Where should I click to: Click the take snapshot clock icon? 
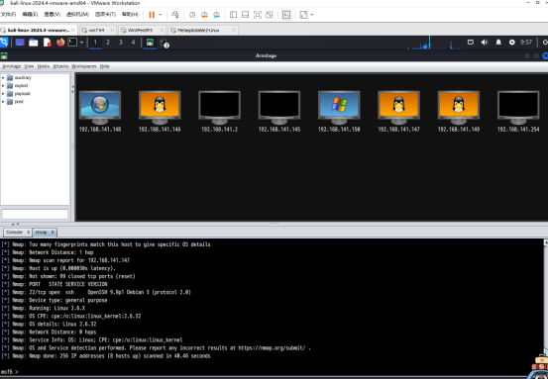[192, 15]
